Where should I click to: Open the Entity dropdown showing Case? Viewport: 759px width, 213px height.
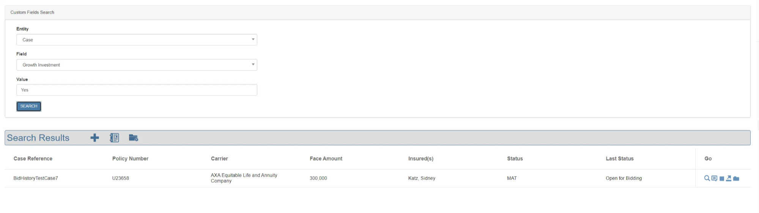click(x=137, y=40)
